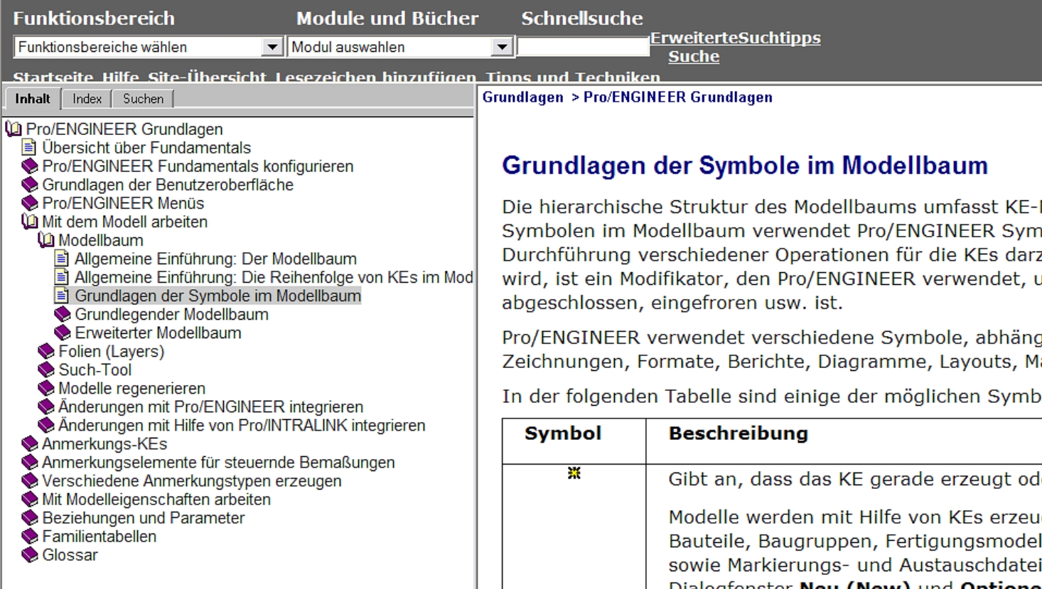Expand the book icon beside Pro/ENGINEER Menüs
Image resolution: width=1042 pixels, height=589 pixels.
click(30, 203)
